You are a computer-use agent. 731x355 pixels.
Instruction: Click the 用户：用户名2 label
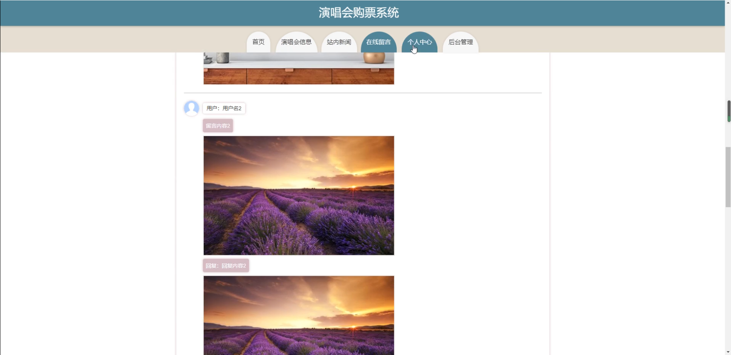tap(224, 108)
